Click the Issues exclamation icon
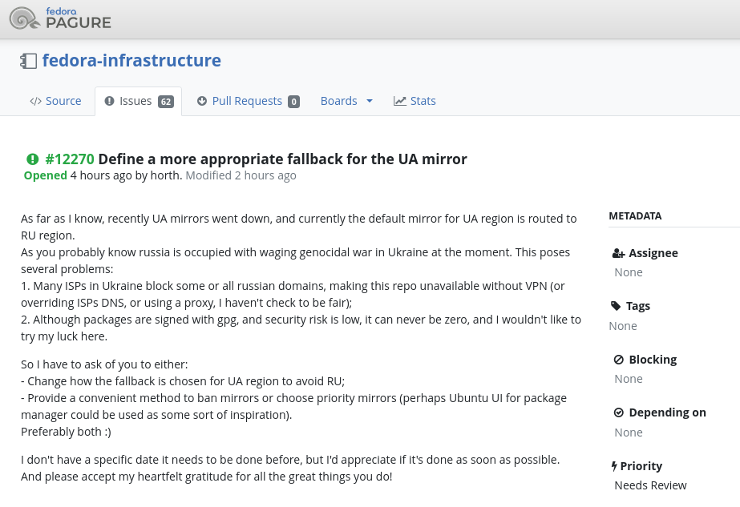740x507 pixels. point(110,101)
